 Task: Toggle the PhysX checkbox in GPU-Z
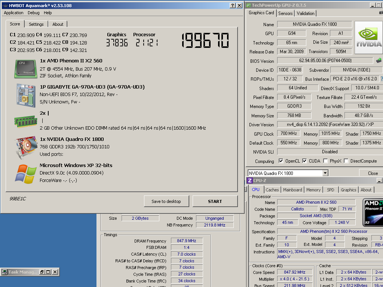pos(325,161)
